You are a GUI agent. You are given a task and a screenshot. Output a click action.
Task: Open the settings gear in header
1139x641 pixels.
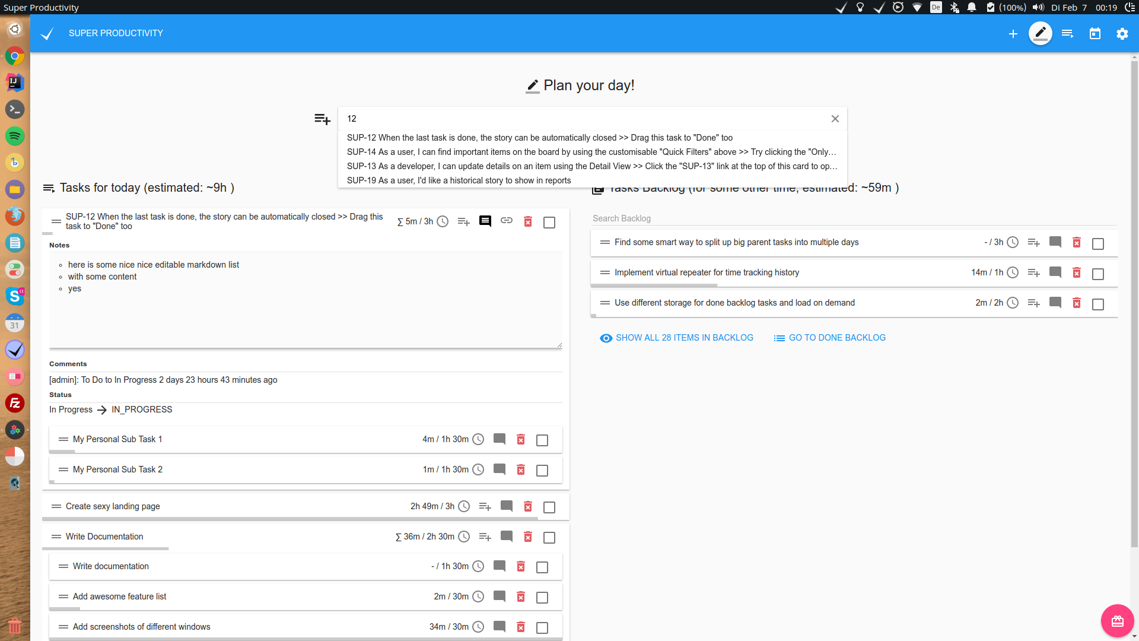point(1122,34)
